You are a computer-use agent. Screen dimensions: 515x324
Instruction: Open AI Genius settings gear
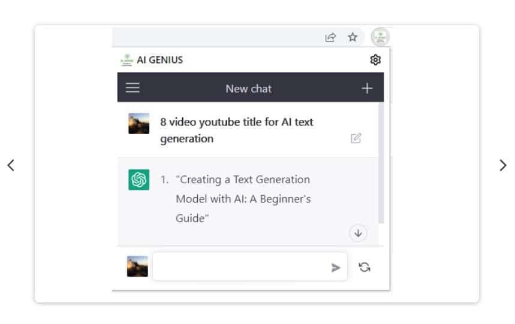tap(375, 59)
